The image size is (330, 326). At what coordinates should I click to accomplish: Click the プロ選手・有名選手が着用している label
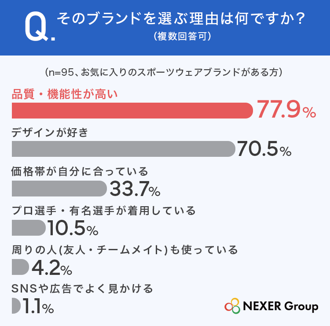[104, 211]
